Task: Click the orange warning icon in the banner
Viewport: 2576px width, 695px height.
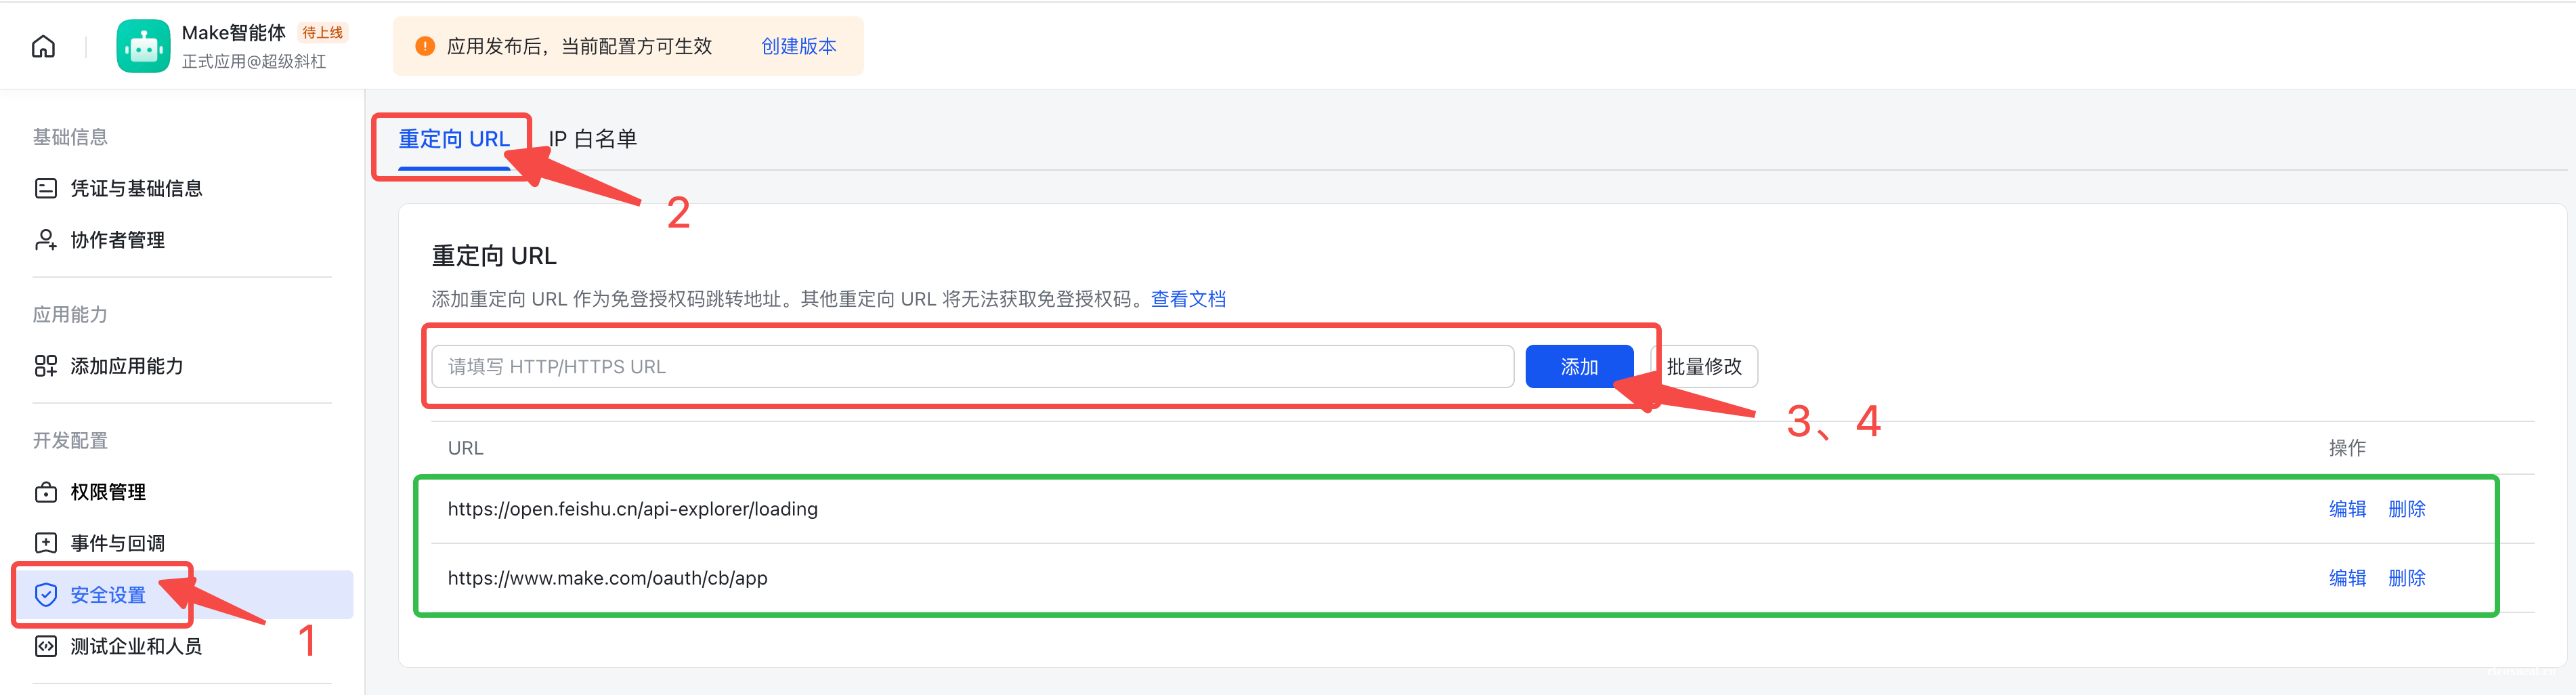Action: click(x=425, y=45)
